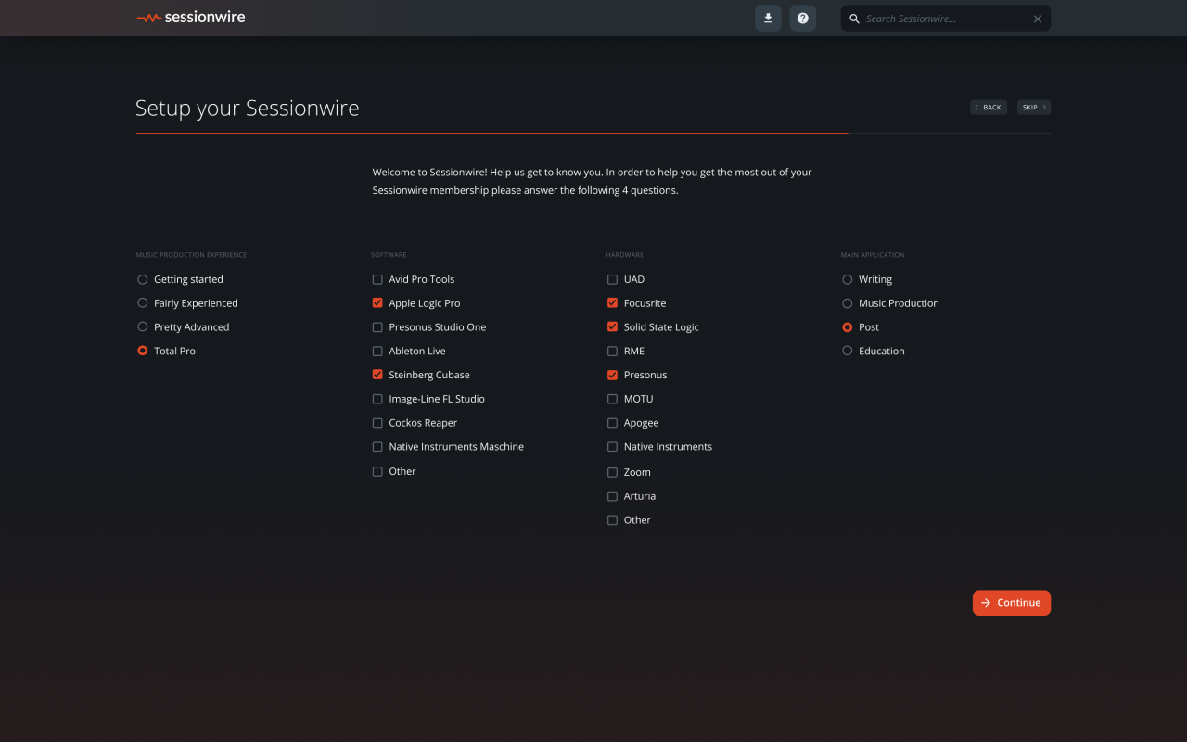Tick the Cockos Reaper checkbox

coord(377,423)
